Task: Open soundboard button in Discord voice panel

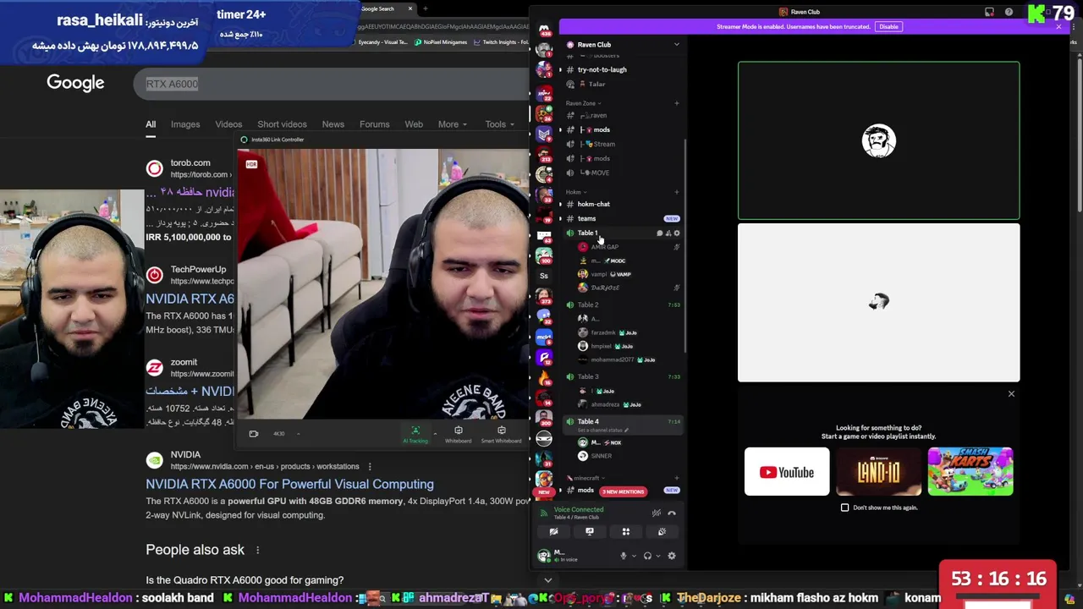Action: point(662,532)
